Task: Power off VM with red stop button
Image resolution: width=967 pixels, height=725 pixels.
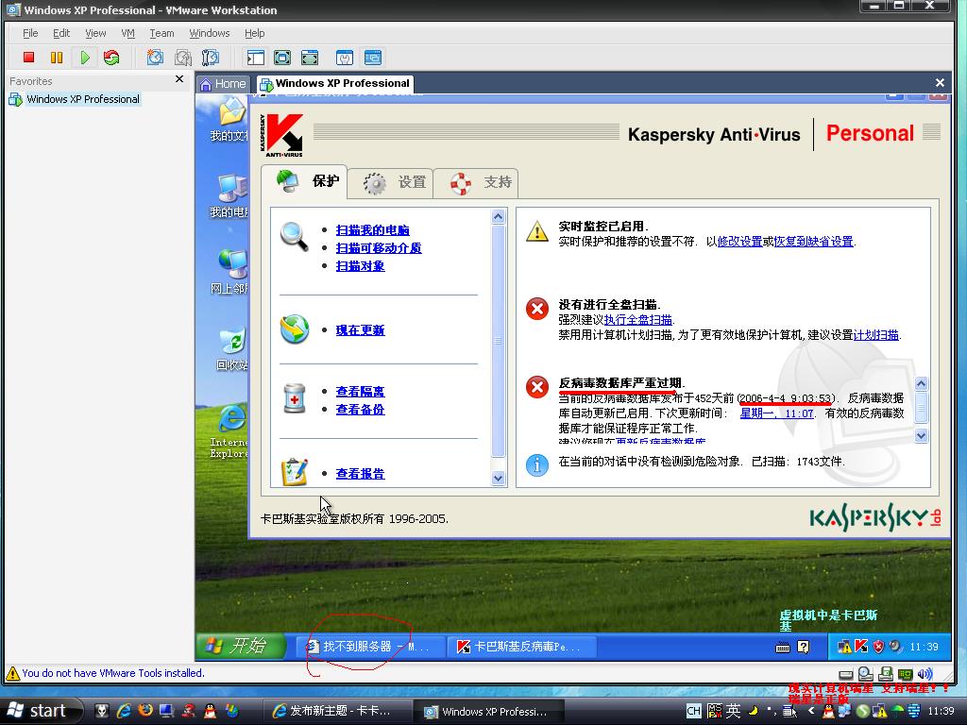Action: point(28,58)
